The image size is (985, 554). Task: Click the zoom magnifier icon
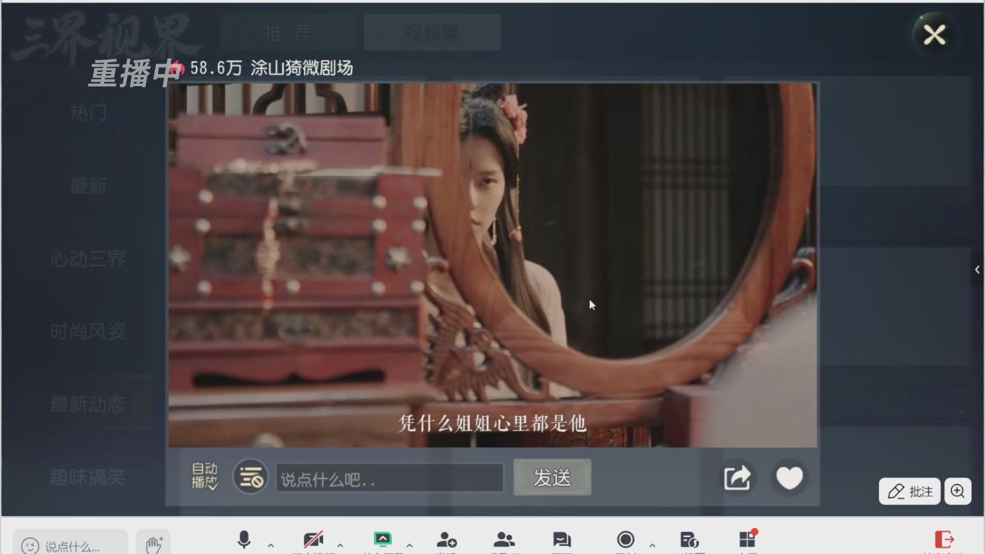click(957, 491)
